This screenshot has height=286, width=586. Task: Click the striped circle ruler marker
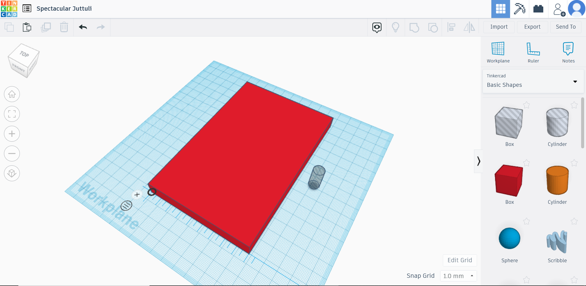pyautogui.click(x=126, y=206)
